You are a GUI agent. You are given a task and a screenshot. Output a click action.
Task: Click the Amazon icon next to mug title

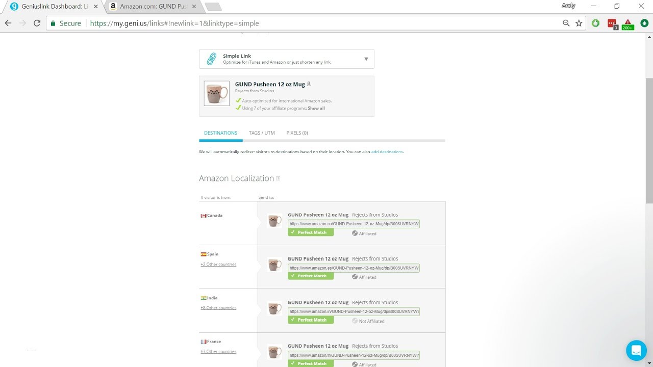(309, 84)
